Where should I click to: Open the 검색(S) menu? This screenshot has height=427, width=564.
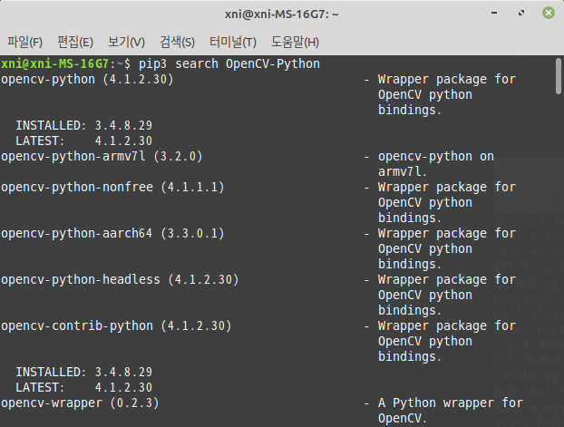177,42
